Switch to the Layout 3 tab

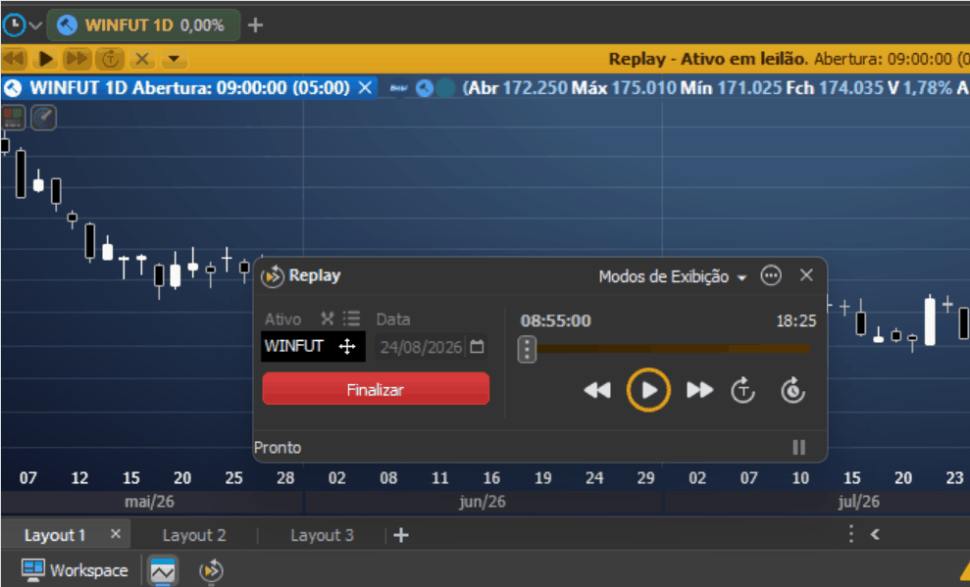323,535
